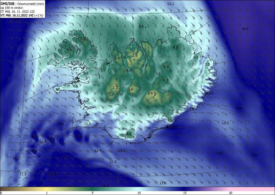275x195 pixels.
Task: Click the 14.6 value west of Reykjanes
Action: point(60,124)
